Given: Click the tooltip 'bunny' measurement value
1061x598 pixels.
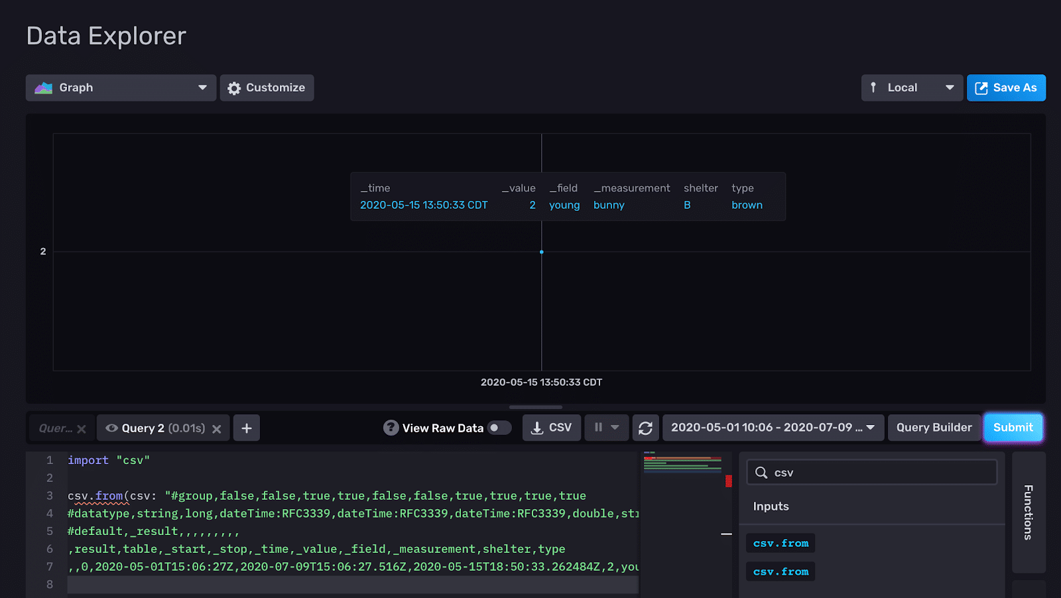Looking at the screenshot, I should click(609, 206).
